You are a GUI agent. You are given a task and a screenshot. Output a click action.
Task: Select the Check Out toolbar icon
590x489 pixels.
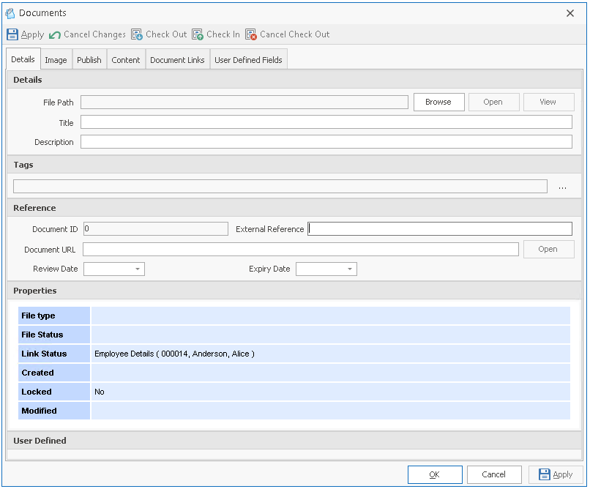click(136, 34)
